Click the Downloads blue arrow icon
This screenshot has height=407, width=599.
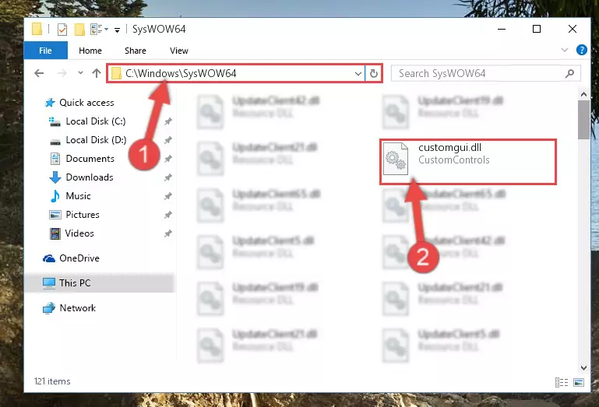pyautogui.click(x=55, y=177)
